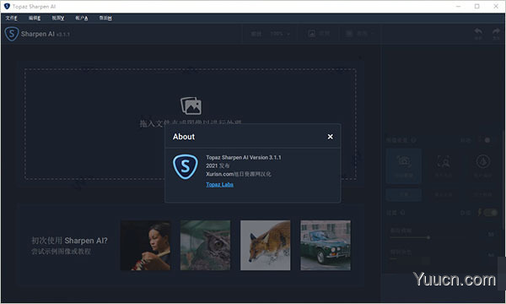
Task: Open the 100% zoom level dropdown
Action: point(280,34)
